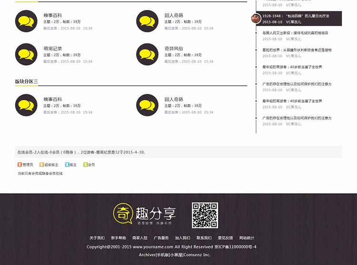The height and width of the screenshot is (265, 357).
Task: Click the 京ICP备11000000号-4 link
Action: click(235, 247)
